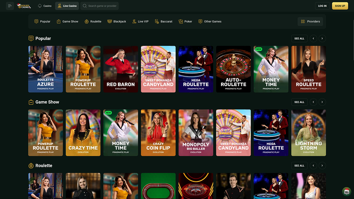Open Mega Roulette in Game Show row
The width and height of the screenshot is (354, 199).
[271, 133]
